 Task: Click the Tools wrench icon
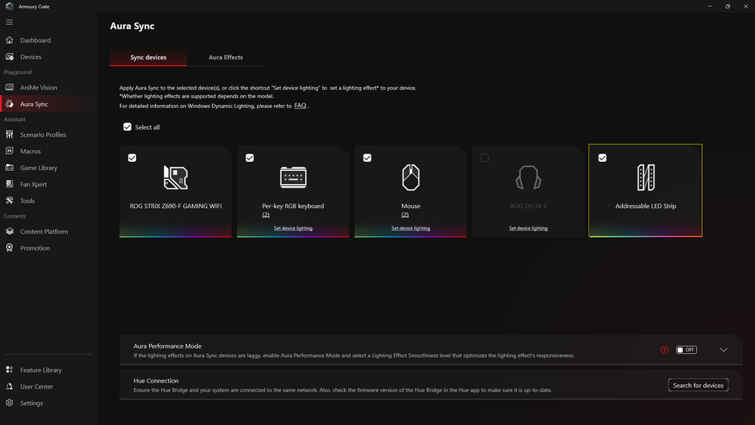tap(10, 200)
